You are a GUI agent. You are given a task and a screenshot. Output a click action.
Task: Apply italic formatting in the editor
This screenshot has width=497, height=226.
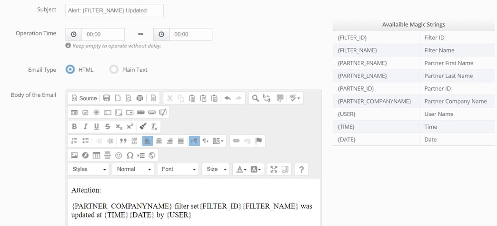click(x=85, y=126)
